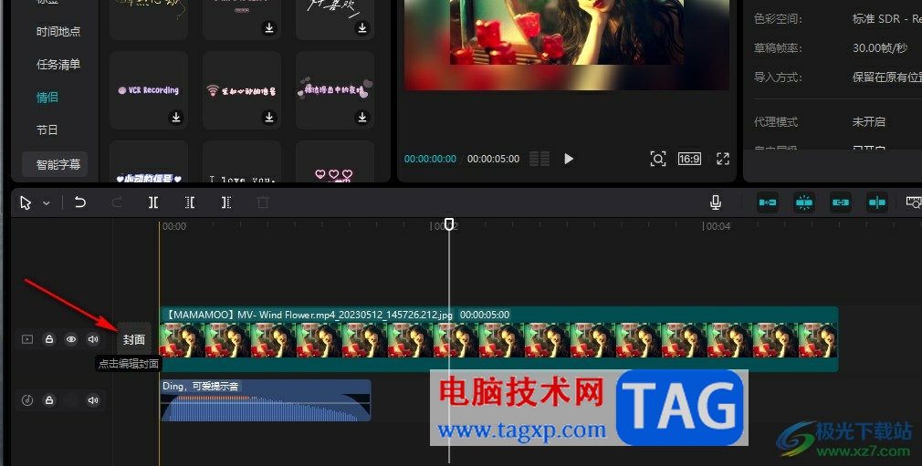Image resolution: width=922 pixels, height=466 pixels.
Task: Click the clip duration label 00:00:05:00
Action: pos(485,315)
